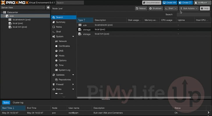Image resolution: width=212 pixels, height=116 pixels.
Task: Open the Shell button dropdown arrow
Action: tap(176, 8)
